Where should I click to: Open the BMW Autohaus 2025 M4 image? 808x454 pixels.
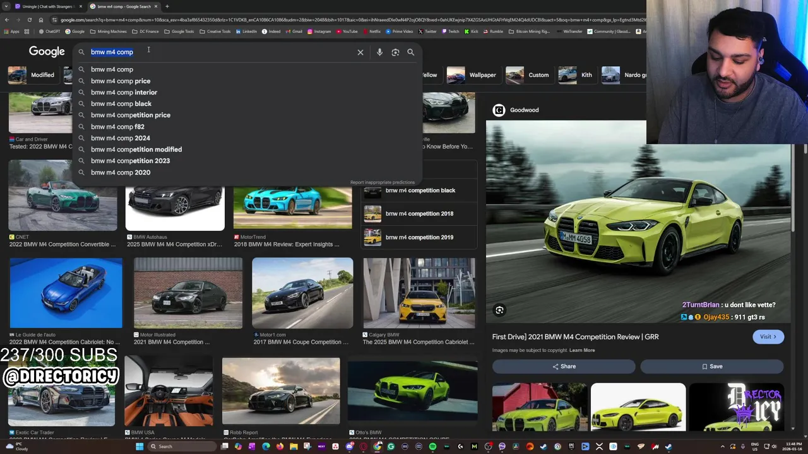click(x=175, y=208)
